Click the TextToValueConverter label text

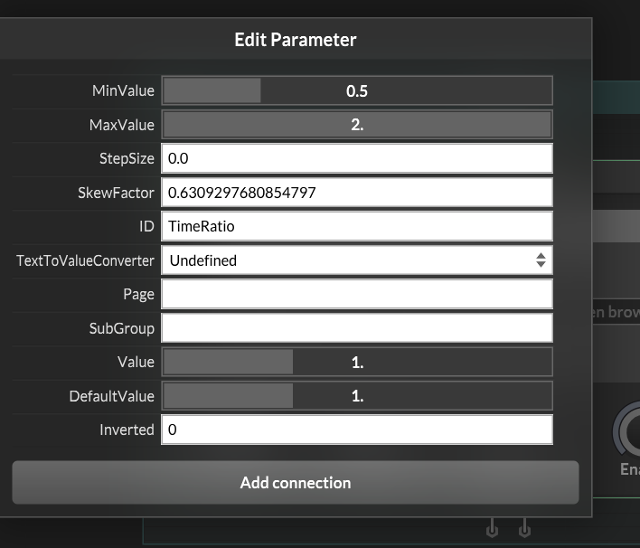pos(85,260)
